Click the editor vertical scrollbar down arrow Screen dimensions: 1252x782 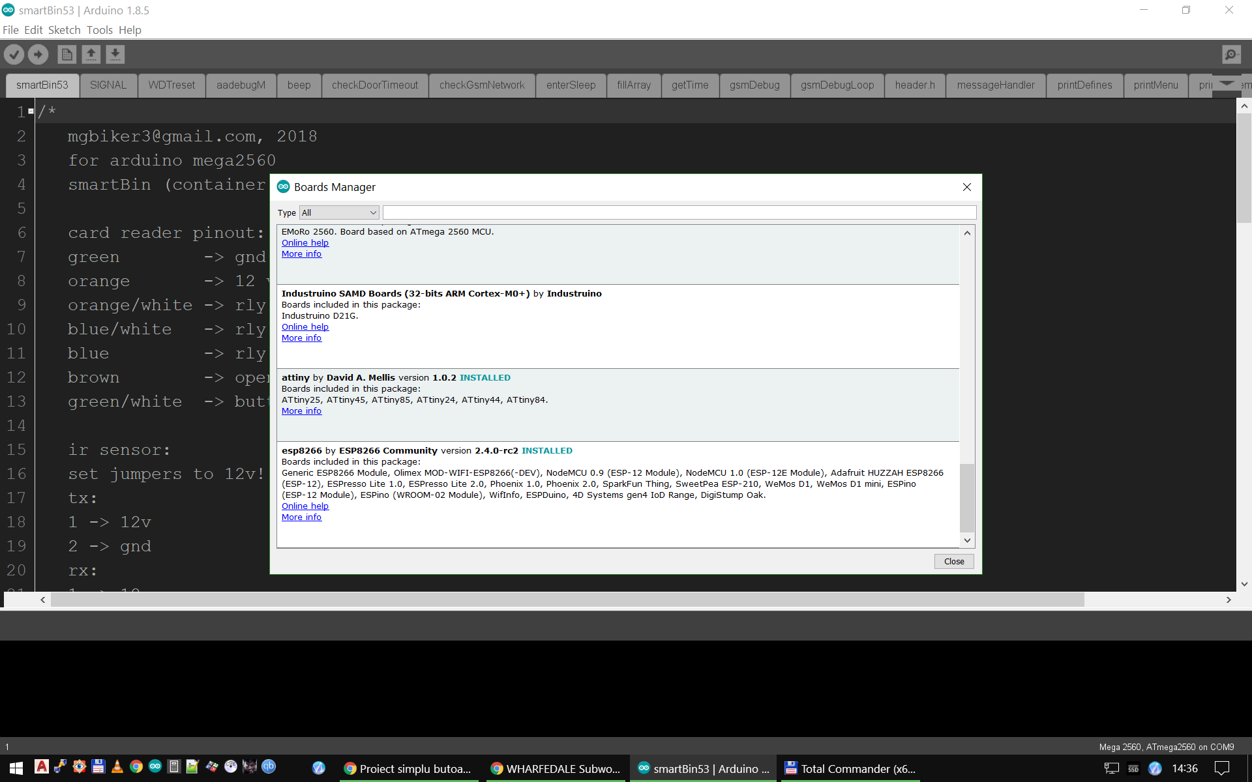click(x=1244, y=584)
